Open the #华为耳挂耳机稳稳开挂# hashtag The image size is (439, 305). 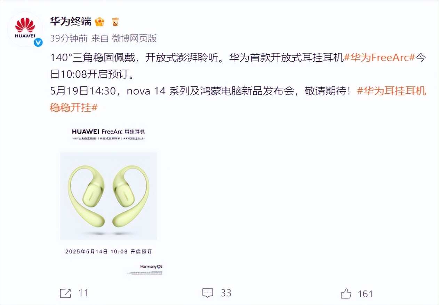coord(238,99)
